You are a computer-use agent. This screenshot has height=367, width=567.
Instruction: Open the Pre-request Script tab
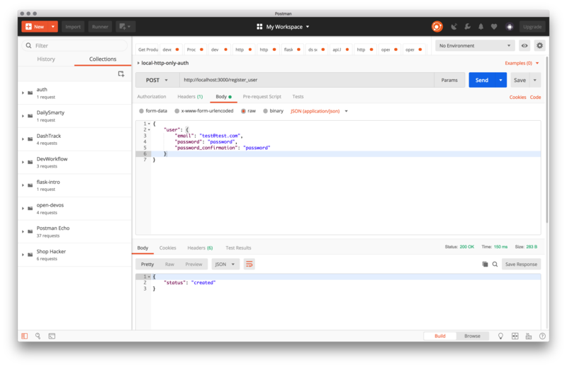(x=262, y=97)
